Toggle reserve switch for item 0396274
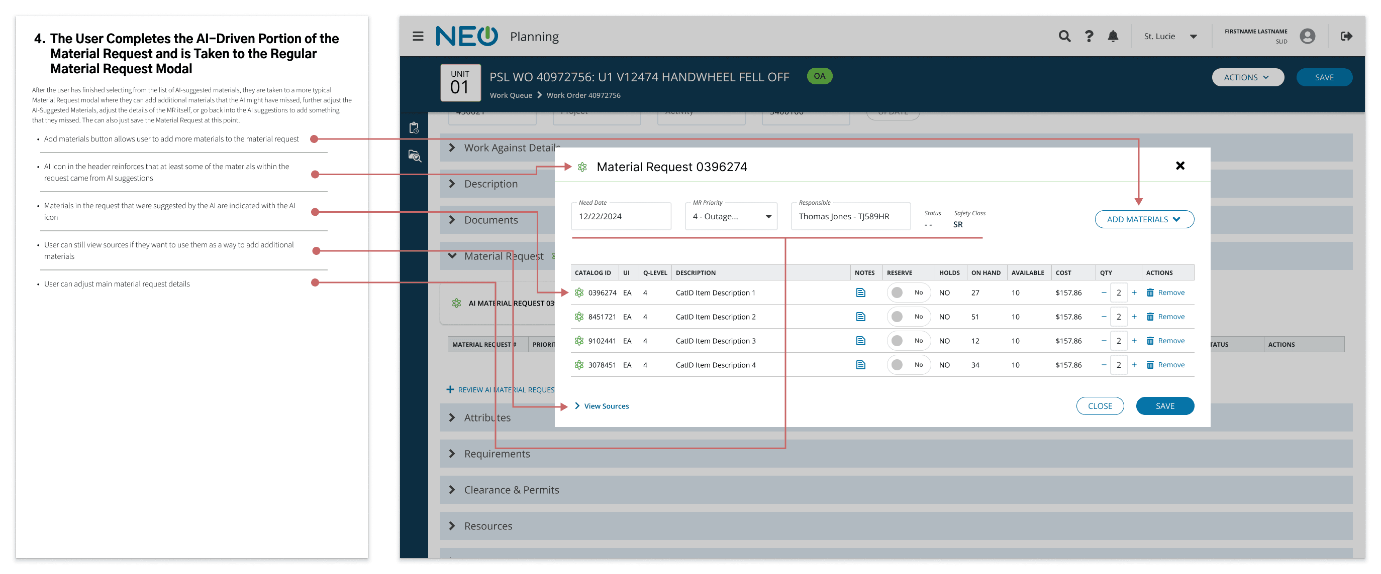The width and height of the screenshot is (1381, 574). click(908, 293)
